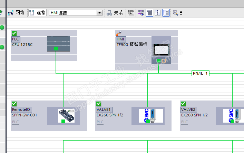
Task: Select the CPU 1215C device image
Action: 59,44
